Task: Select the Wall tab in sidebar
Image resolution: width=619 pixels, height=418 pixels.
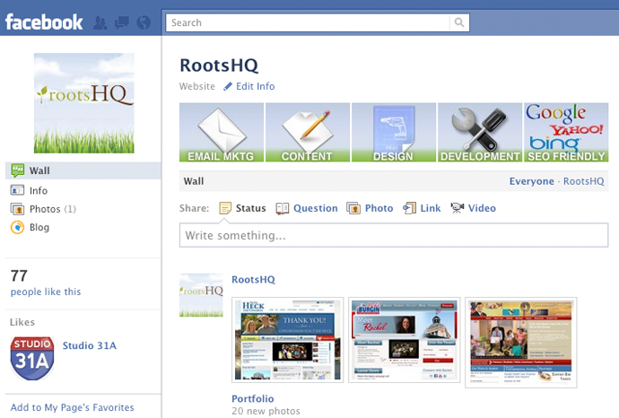Action: click(x=83, y=170)
